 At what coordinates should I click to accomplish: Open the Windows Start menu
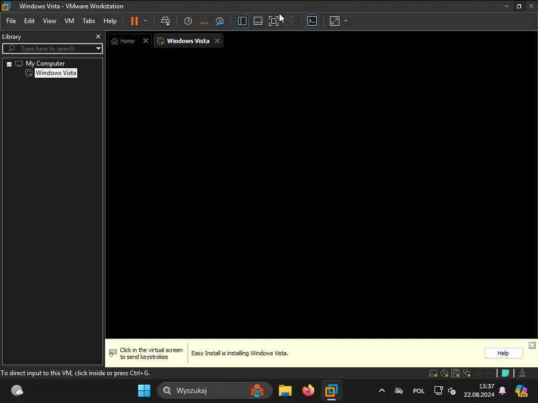(x=144, y=390)
